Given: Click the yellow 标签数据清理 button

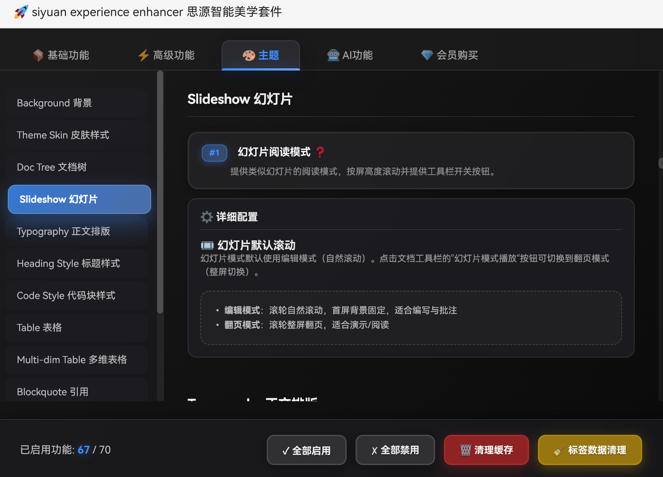Looking at the screenshot, I should click(x=590, y=450).
